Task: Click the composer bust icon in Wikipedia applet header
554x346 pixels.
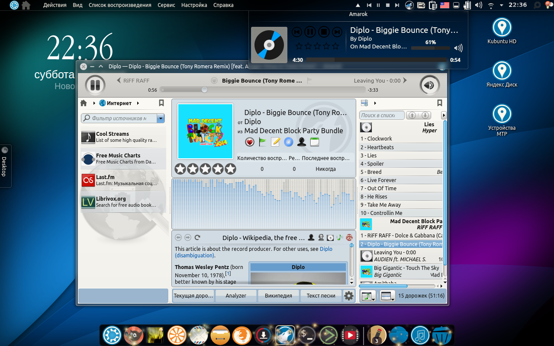Action: coord(321,237)
